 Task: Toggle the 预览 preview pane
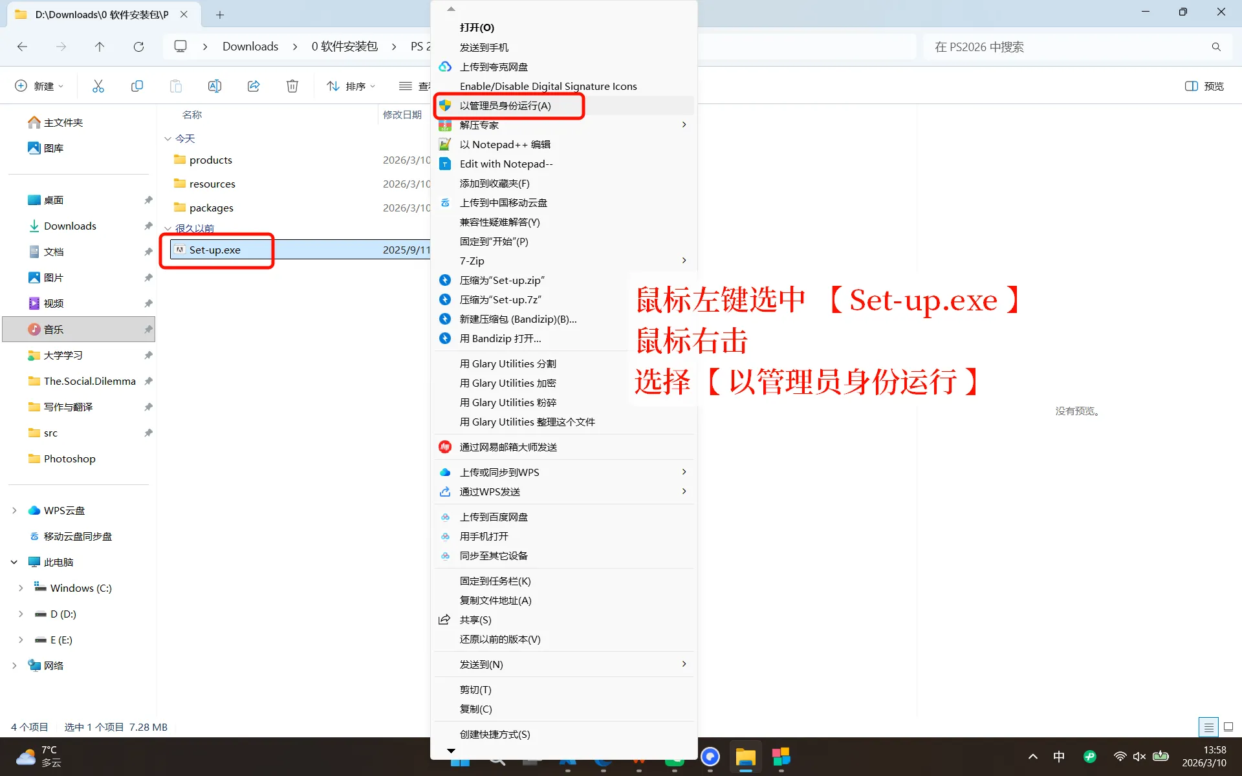(1204, 85)
